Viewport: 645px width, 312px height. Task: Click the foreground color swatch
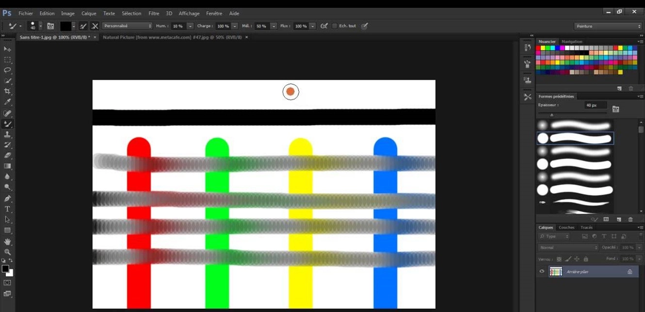(5, 269)
